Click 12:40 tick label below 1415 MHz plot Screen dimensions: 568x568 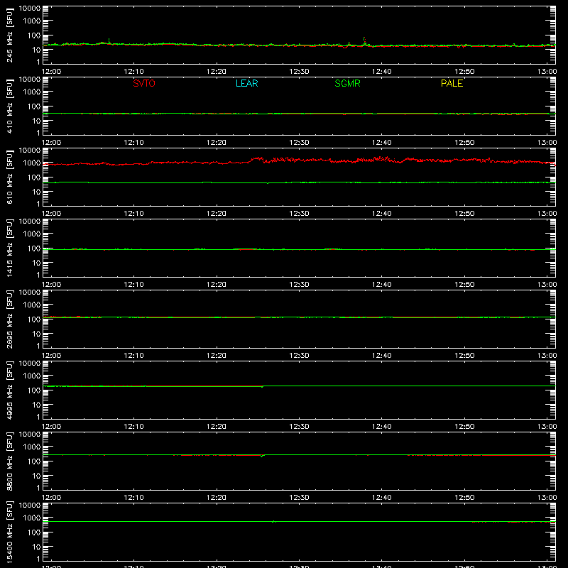(x=381, y=285)
